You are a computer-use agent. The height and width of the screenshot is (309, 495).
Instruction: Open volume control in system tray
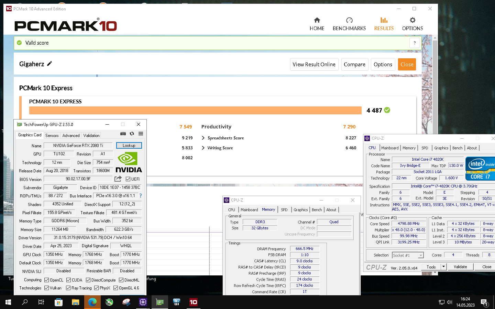click(450, 302)
